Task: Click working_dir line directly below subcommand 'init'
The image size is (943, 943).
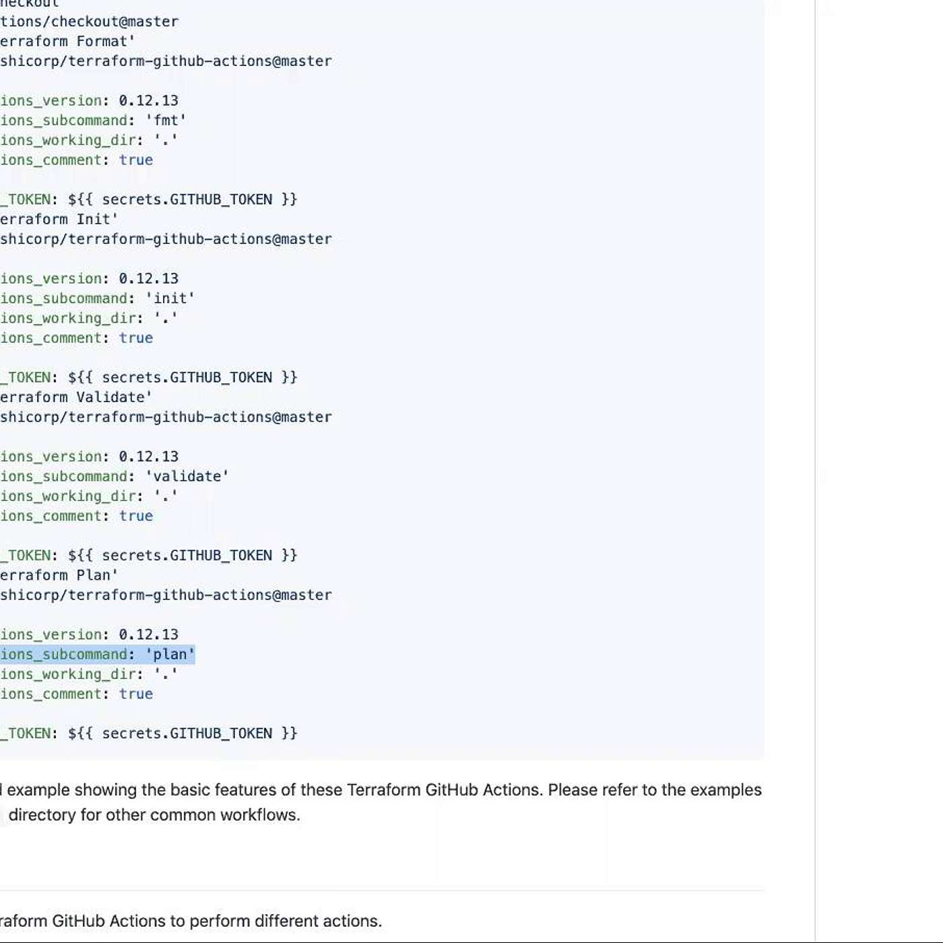Action: tap(89, 317)
